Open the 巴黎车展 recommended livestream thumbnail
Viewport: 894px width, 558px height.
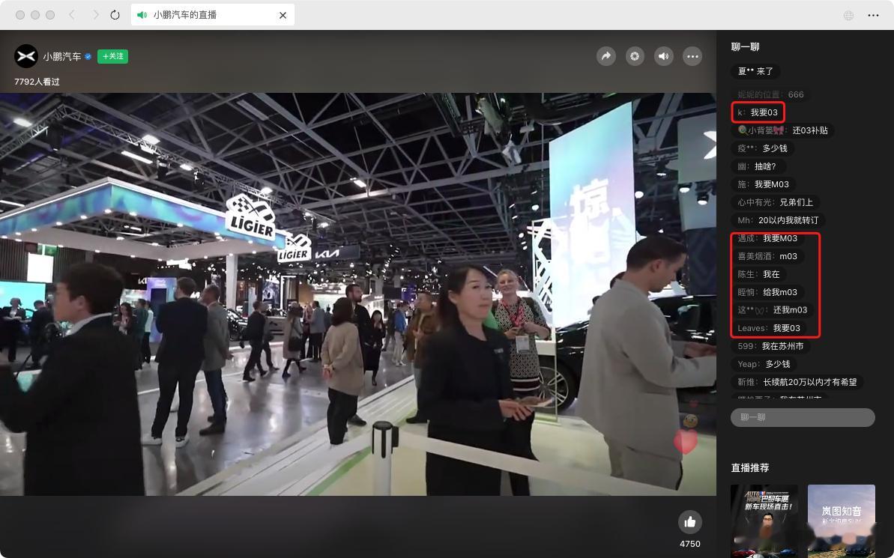click(764, 521)
